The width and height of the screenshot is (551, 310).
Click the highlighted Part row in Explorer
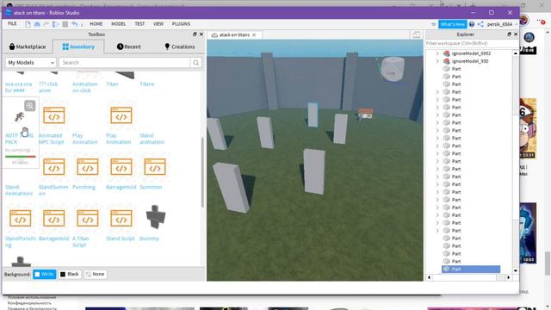471,270
